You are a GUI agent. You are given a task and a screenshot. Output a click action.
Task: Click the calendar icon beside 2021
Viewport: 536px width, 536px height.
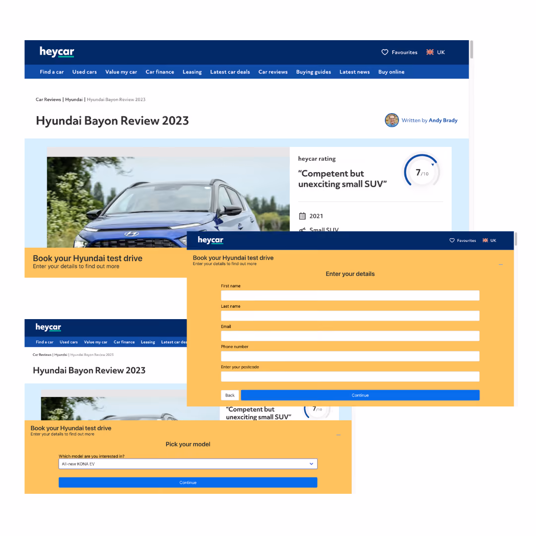[x=302, y=216]
